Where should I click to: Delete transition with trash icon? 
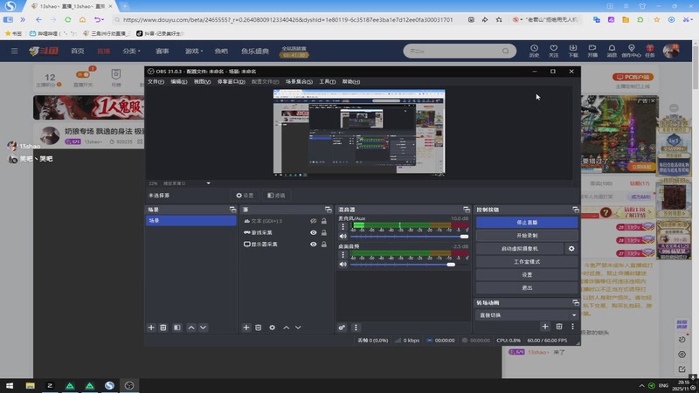559,327
